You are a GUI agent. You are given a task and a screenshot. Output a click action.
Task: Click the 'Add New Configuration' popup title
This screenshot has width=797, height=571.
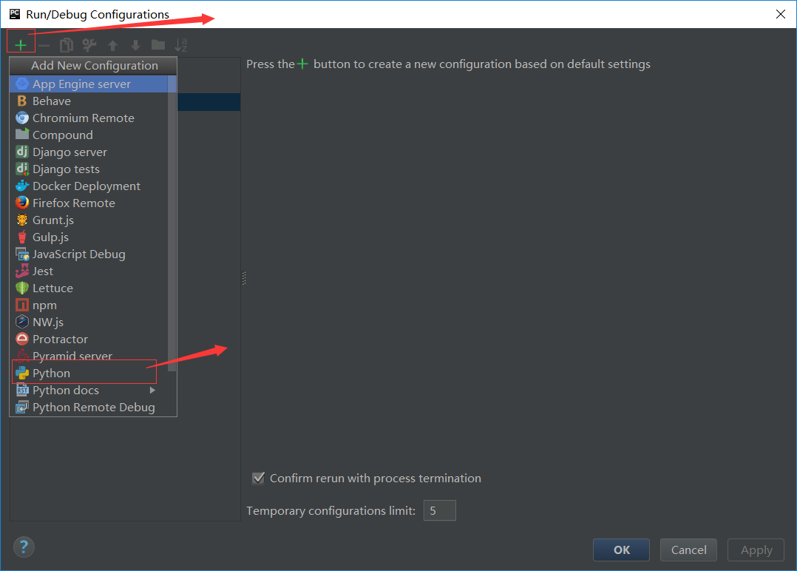point(95,66)
